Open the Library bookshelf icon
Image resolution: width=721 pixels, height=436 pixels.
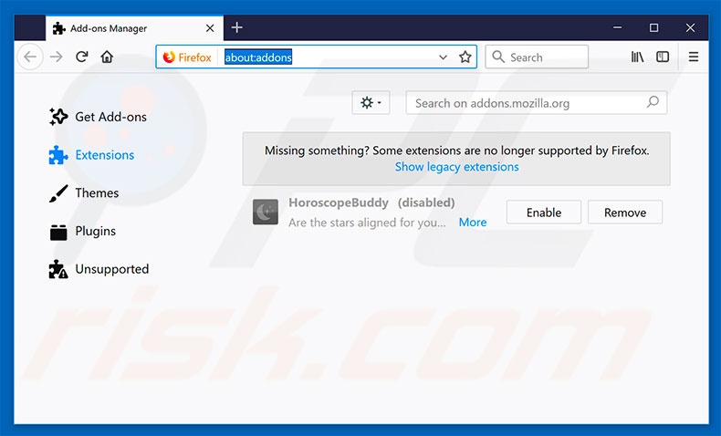click(x=638, y=57)
